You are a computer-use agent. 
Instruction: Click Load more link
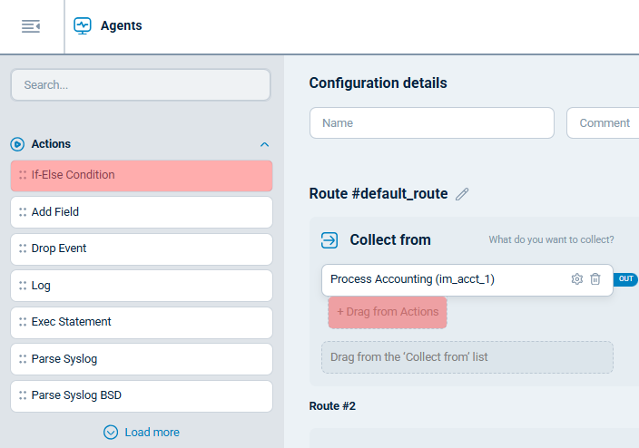click(x=152, y=433)
